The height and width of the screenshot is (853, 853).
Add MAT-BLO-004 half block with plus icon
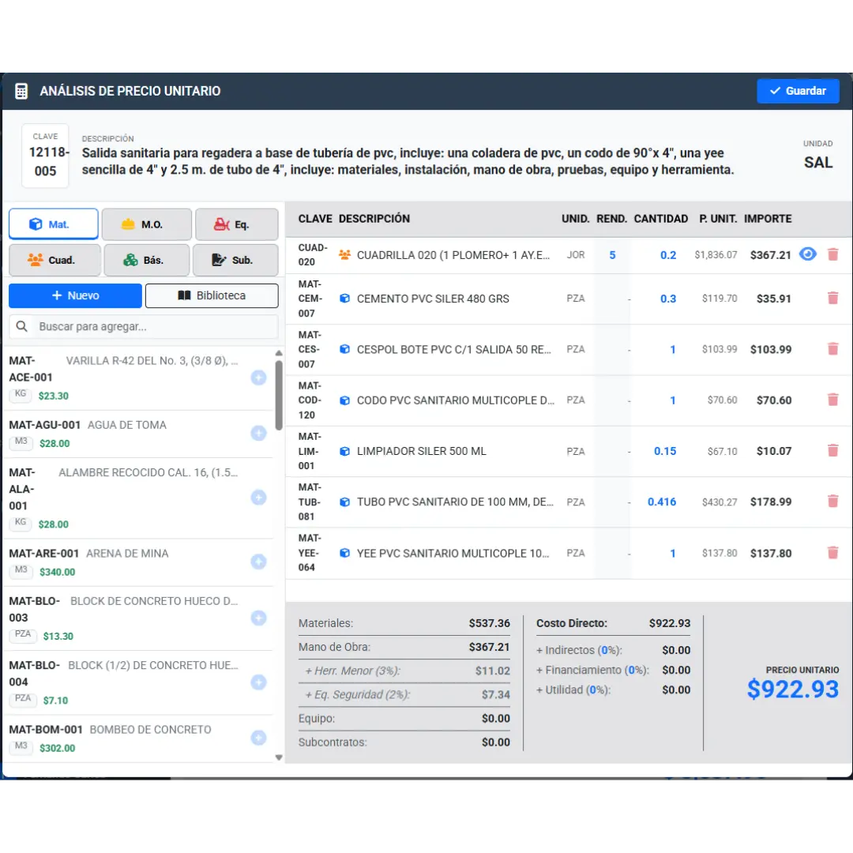pos(258,682)
